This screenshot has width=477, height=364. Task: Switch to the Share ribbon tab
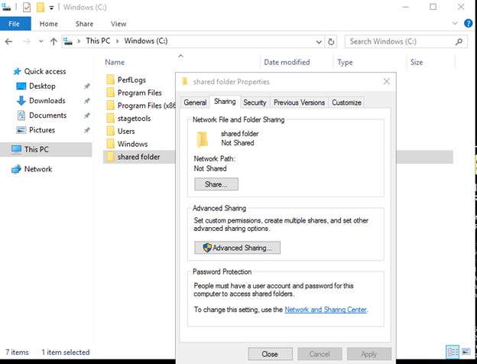click(84, 24)
